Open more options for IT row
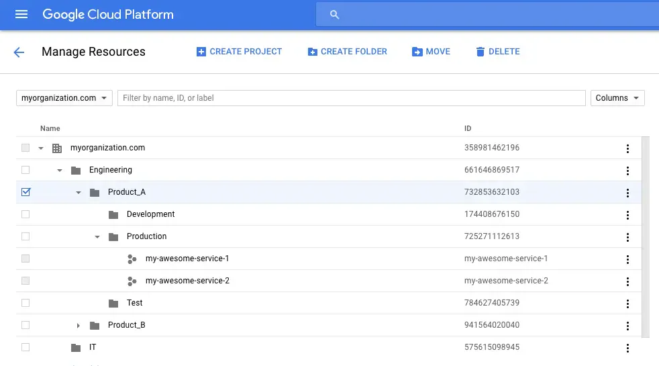 [627, 348]
